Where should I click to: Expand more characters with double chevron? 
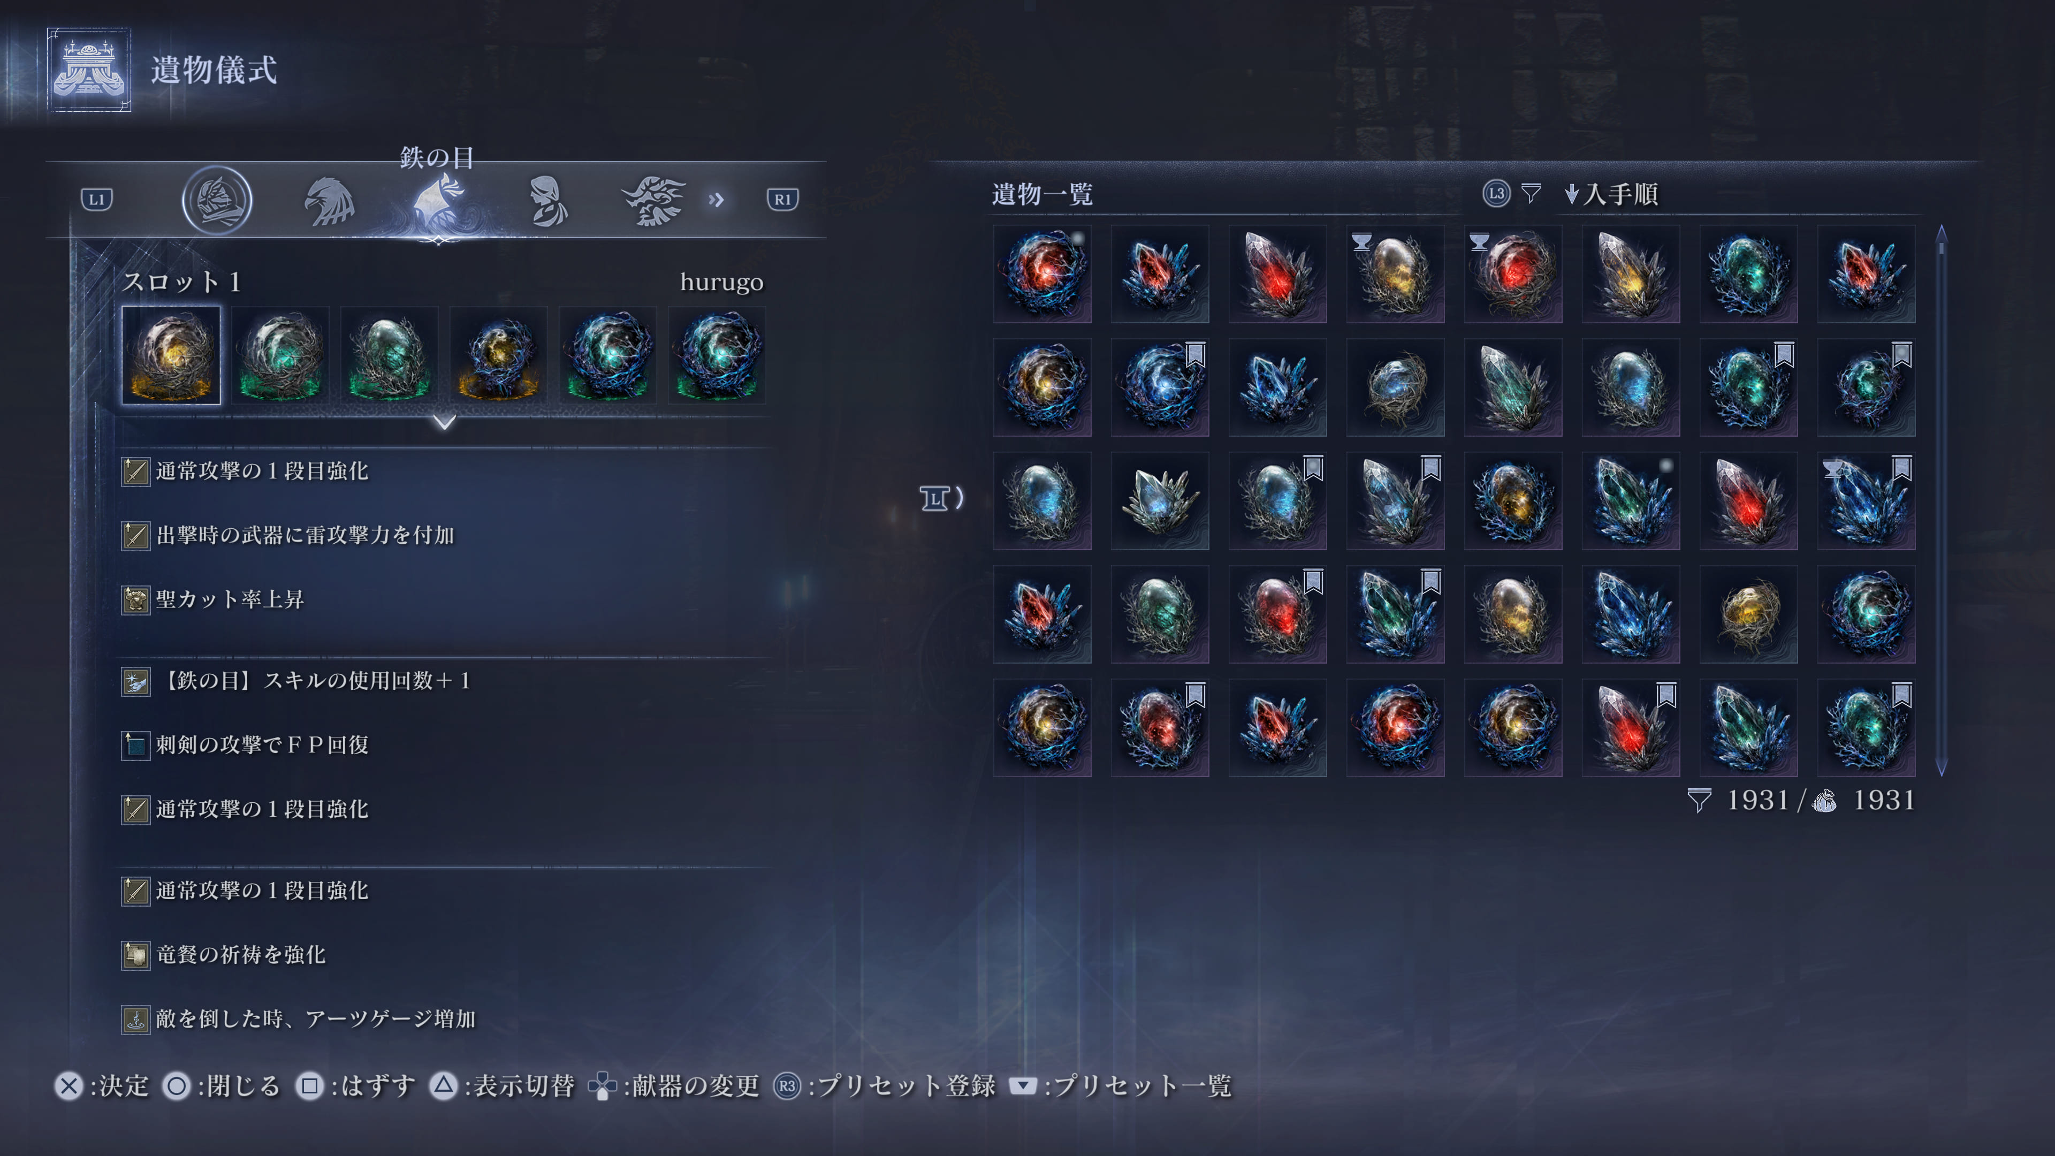[717, 200]
